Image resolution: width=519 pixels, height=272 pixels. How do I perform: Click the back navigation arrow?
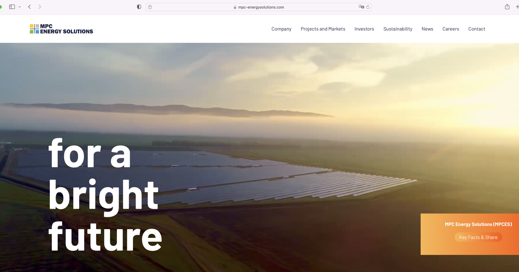pos(29,7)
